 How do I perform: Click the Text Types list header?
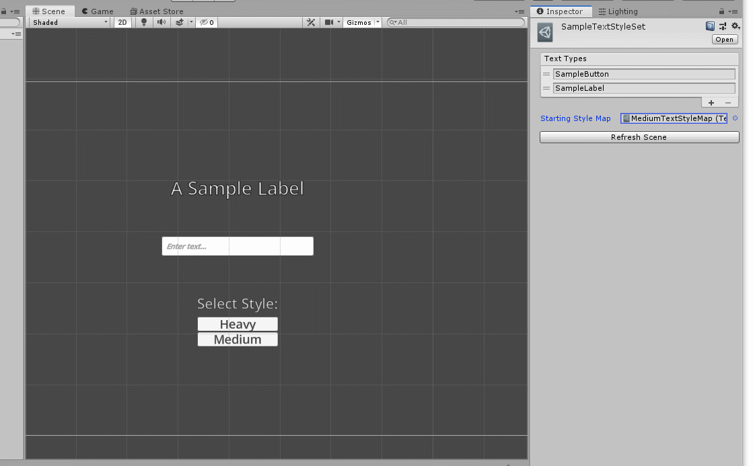coord(639,59)
